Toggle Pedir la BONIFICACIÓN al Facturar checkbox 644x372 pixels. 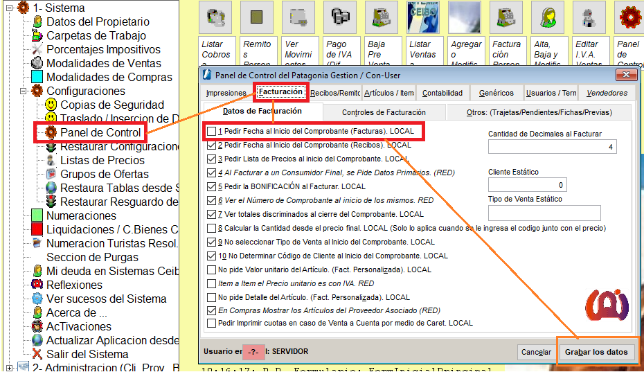click(211, 186)
